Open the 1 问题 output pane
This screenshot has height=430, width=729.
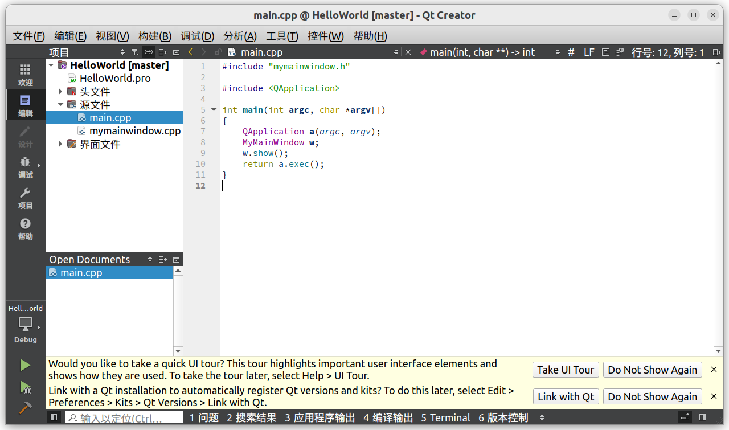coord(204,417)
